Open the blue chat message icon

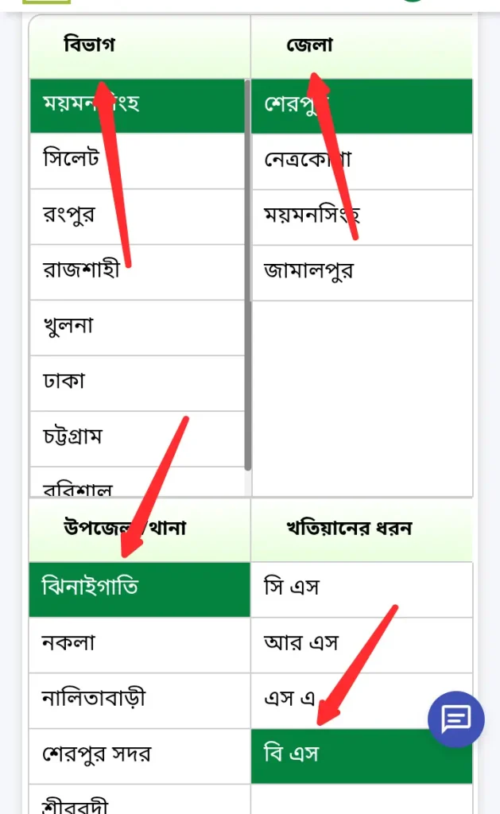pos(455,719)
